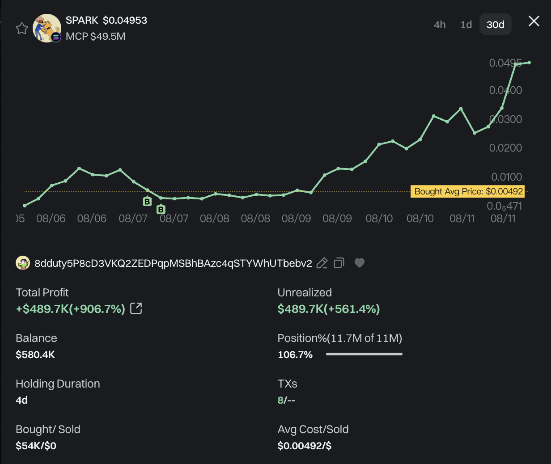Click Bought Avg Price label on chart
The image size is (551, 464).
click(x=468, y=191)
